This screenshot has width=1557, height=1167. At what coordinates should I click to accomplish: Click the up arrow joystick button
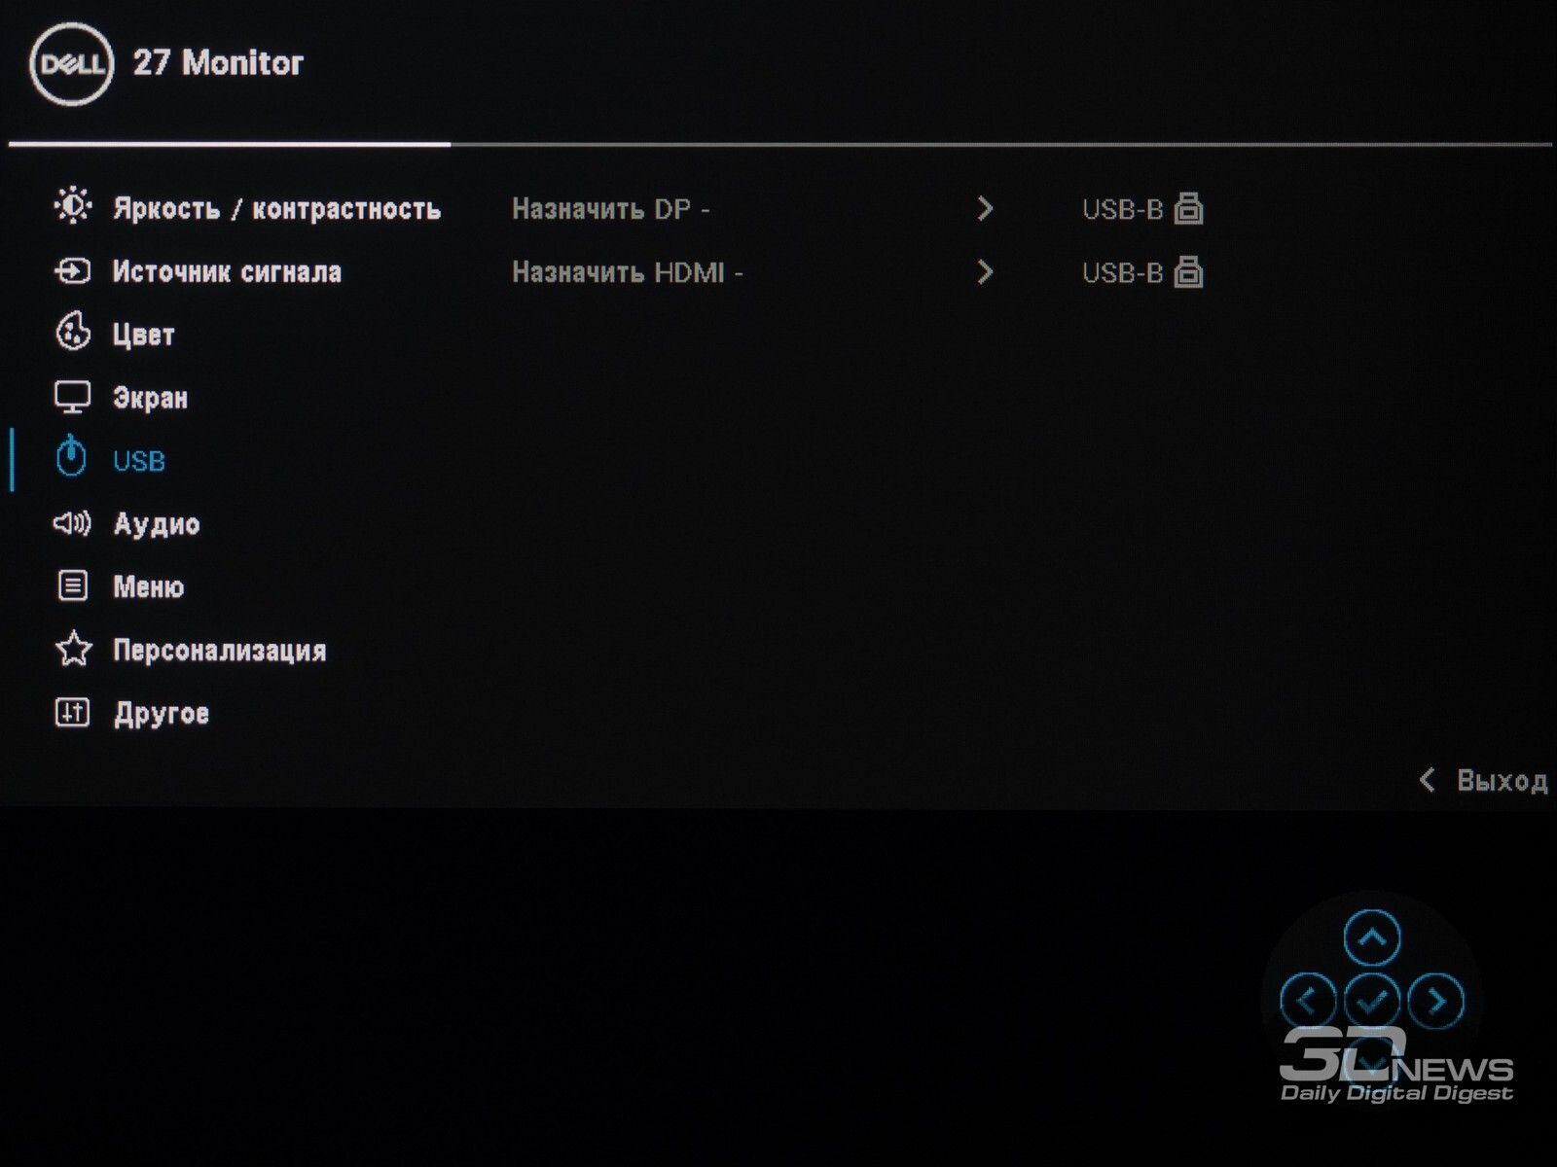coord(1372,937)
